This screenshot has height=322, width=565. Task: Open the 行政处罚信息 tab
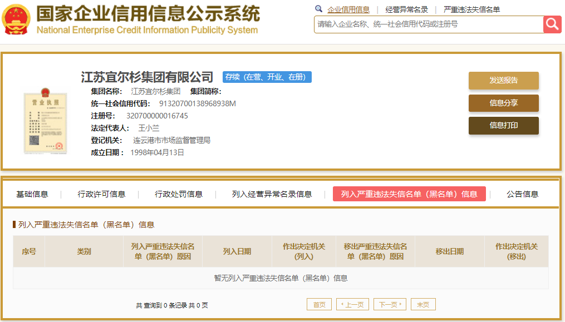(x=178, y=194)
